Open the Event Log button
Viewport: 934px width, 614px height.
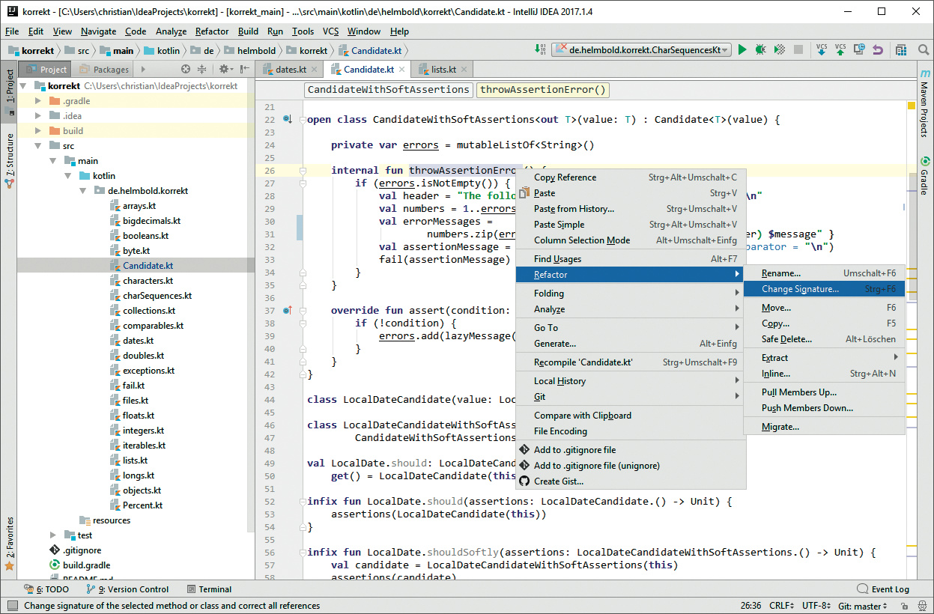(883, 589)
